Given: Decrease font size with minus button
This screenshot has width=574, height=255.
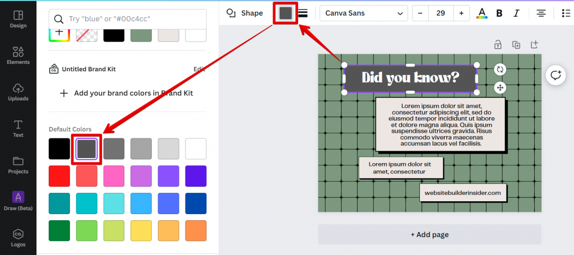Looking at the screenshot, I should 420,13.
